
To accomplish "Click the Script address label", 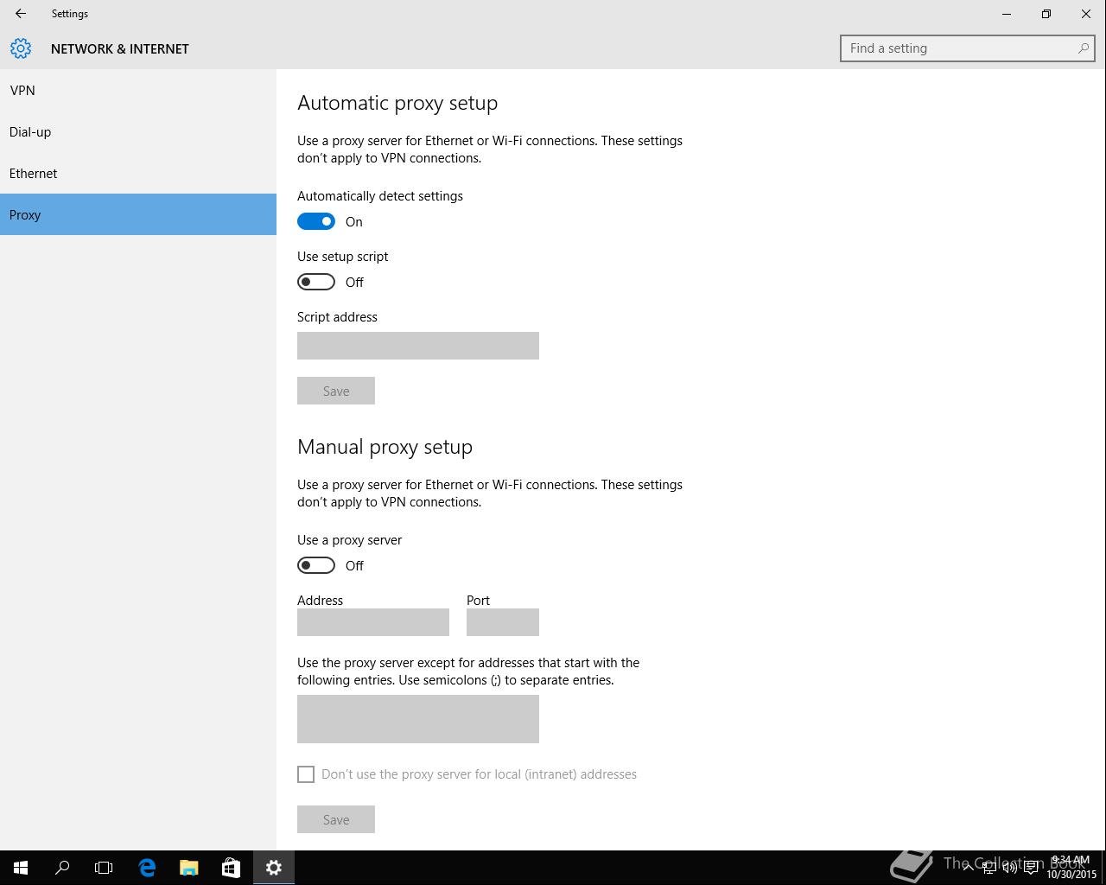I will point(337,317).
